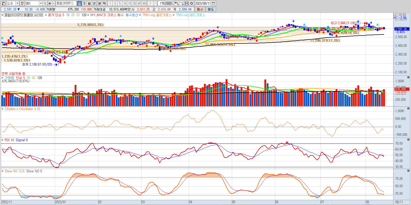Click the chart layout icon at toolbar start
Screen dimensions: 411x205
[3, 3]
